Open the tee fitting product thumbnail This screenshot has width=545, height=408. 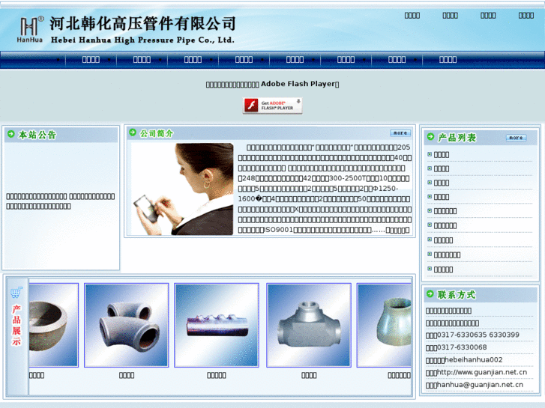(309, 325)
